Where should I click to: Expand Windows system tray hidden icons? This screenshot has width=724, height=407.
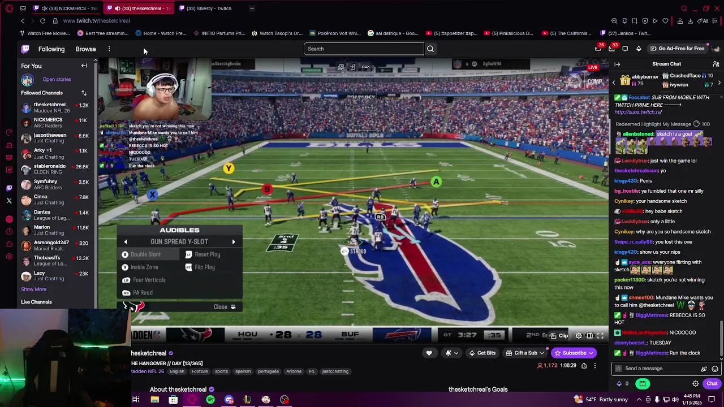(639, 400)
